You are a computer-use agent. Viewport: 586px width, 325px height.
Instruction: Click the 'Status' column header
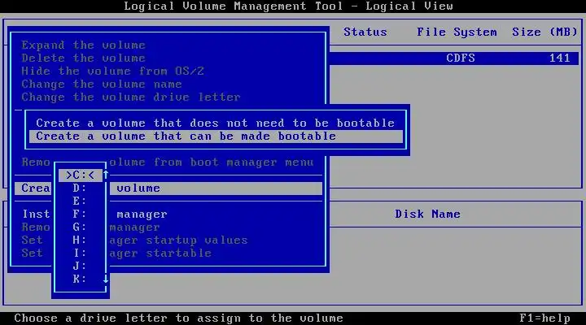[x=365, y=32]
